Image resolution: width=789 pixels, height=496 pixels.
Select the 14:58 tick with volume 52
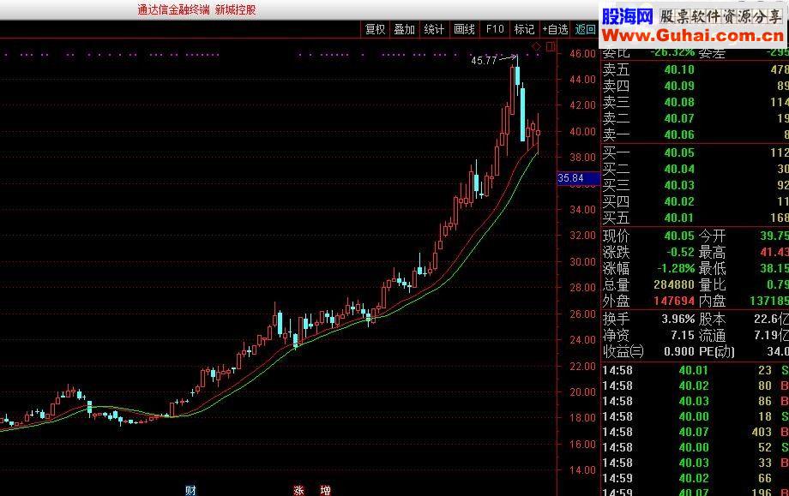(x=696, y=447)
